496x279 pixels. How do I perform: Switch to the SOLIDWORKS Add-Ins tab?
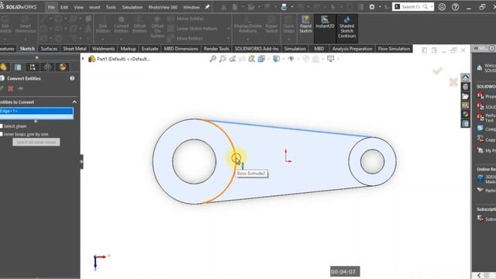[257, 49]
